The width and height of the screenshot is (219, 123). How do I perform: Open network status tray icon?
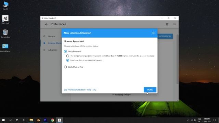click(x=192, y=120)
